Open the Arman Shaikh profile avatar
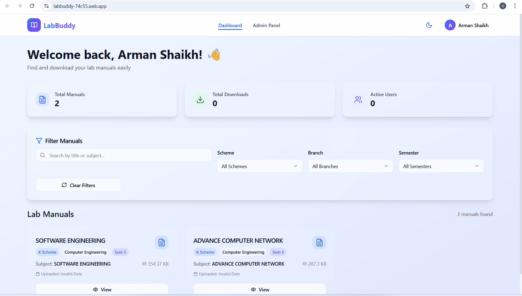The height and width of the screenshot is (296, 522). point(450,25)
